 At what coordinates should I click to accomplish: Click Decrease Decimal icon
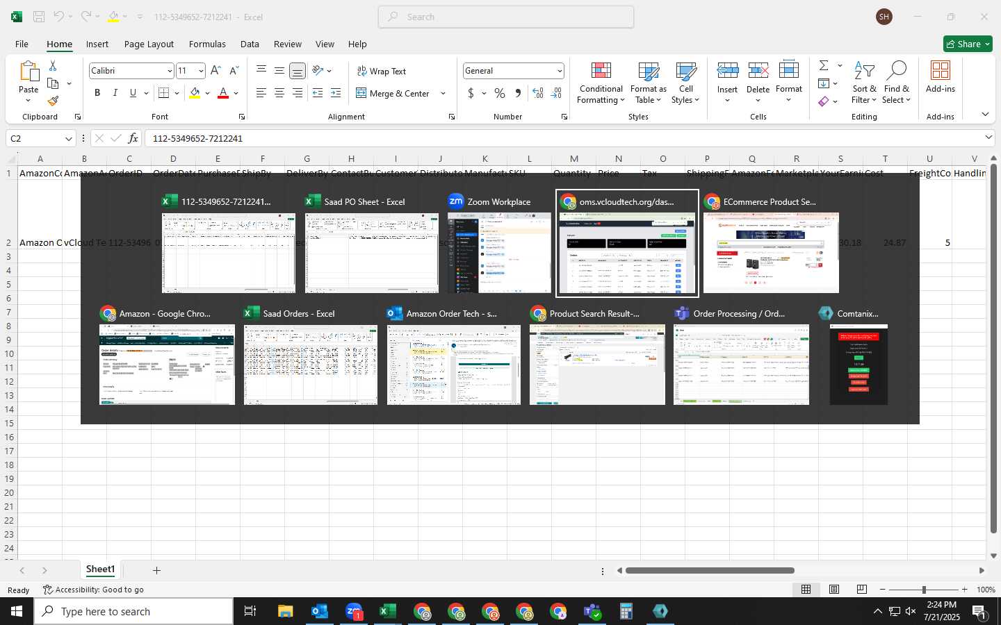pos(556,93)
